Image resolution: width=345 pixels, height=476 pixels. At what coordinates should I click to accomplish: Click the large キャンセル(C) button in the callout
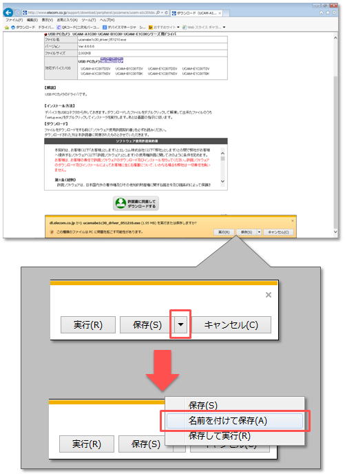tap(231, 325)
